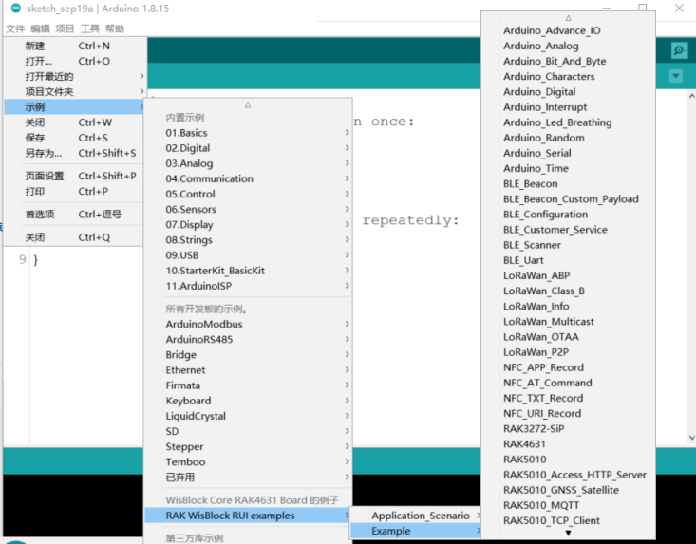Open 首选项 preferences entry

pos(75,215)
